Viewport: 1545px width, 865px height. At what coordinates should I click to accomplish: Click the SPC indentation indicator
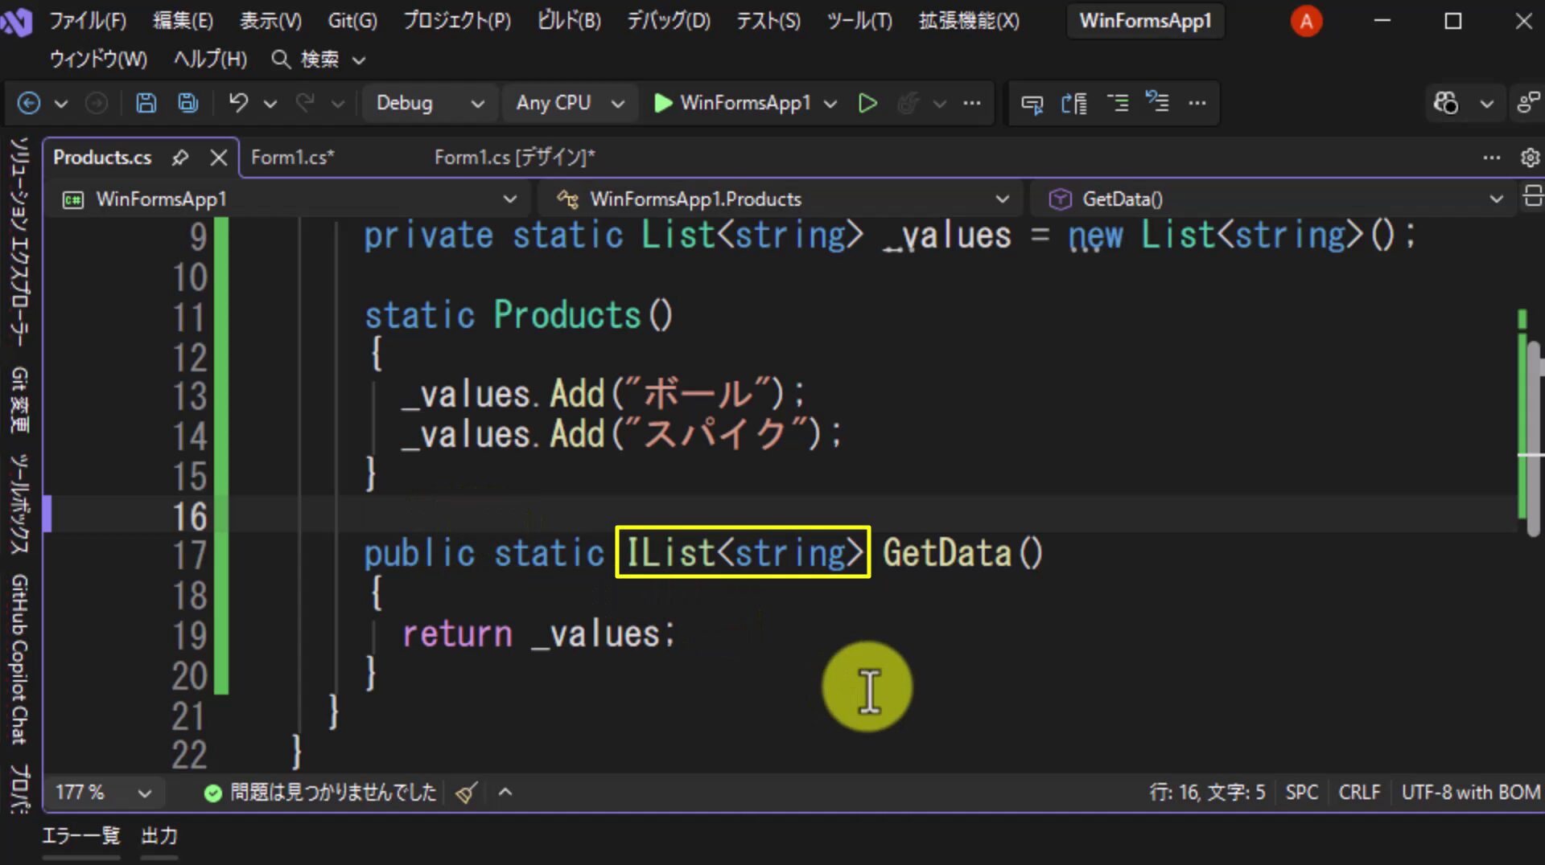[1301, 793]
